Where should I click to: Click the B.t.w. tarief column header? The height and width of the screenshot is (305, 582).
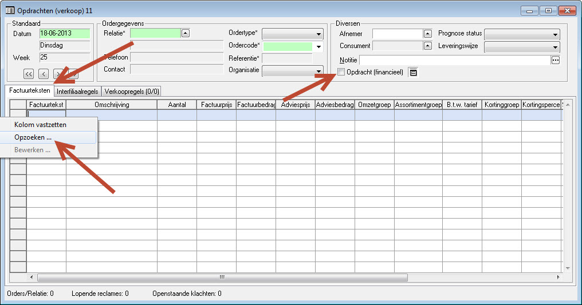(462, 105)
